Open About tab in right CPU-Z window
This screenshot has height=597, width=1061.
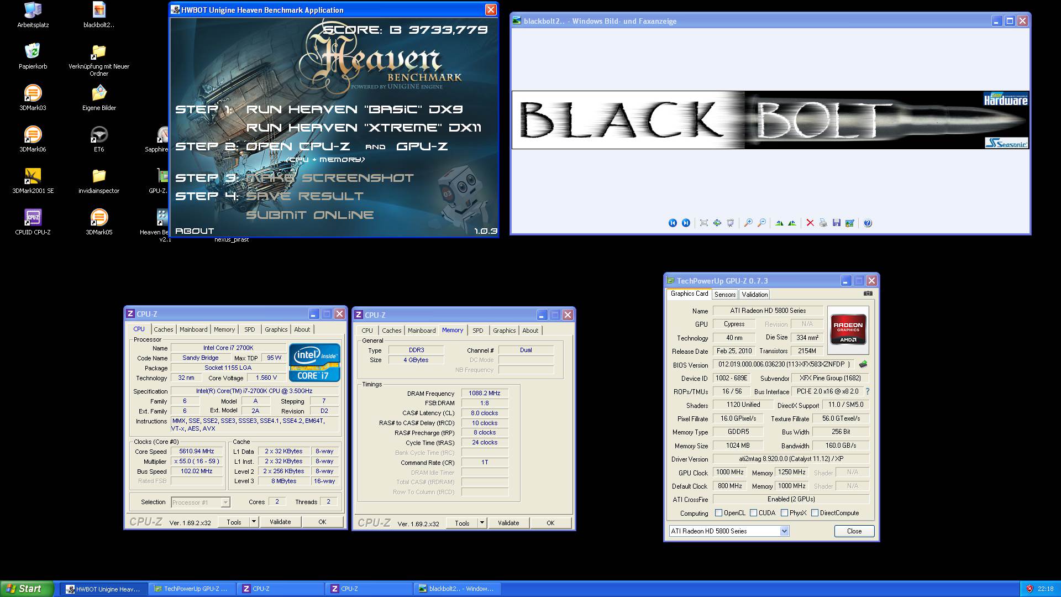click(530, 331)
